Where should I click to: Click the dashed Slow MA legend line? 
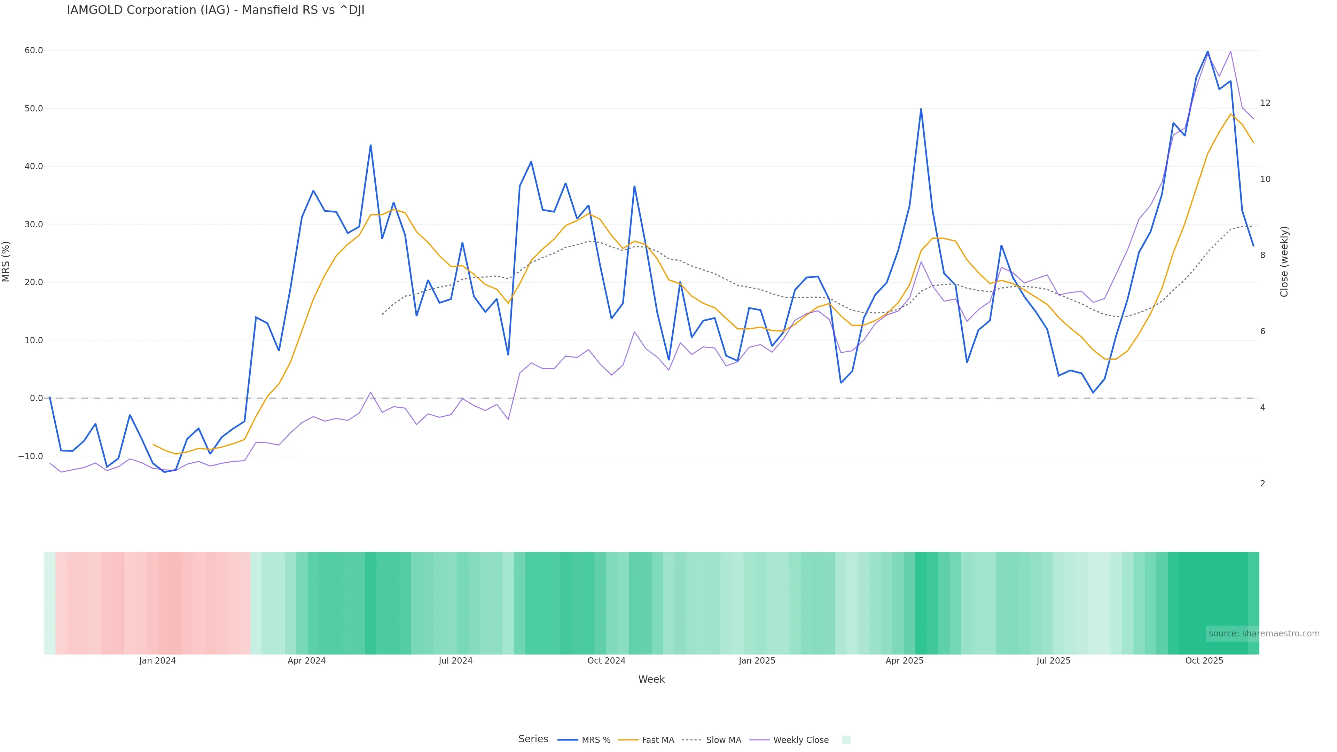pyautogui.click(x=691, y=740)
